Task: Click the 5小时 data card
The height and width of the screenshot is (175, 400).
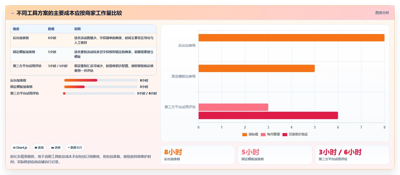Action: pos(275,155)
